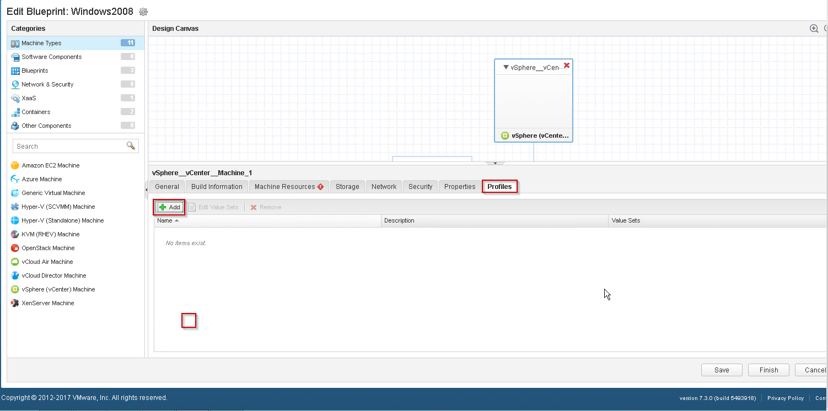Choose the KVM (RHEV) Machine icon
The height and width of the screenshot is (411, 828).
coord(15,234)
